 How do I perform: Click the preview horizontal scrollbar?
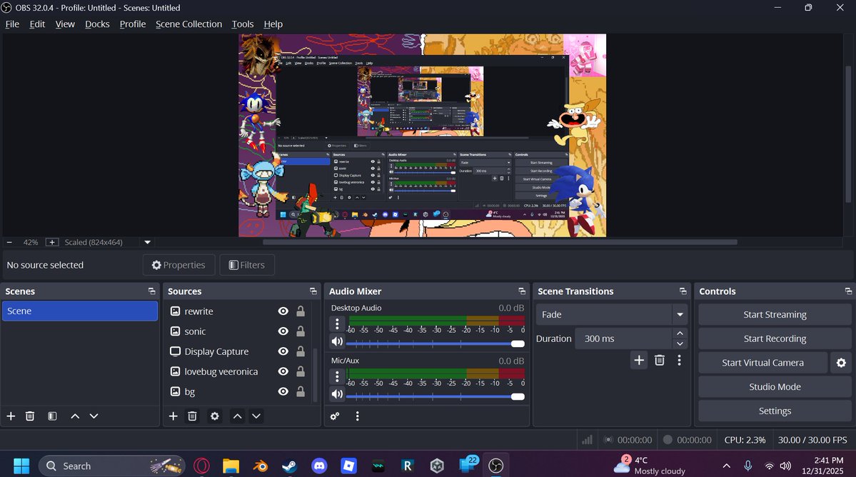(x=500, y=242)
